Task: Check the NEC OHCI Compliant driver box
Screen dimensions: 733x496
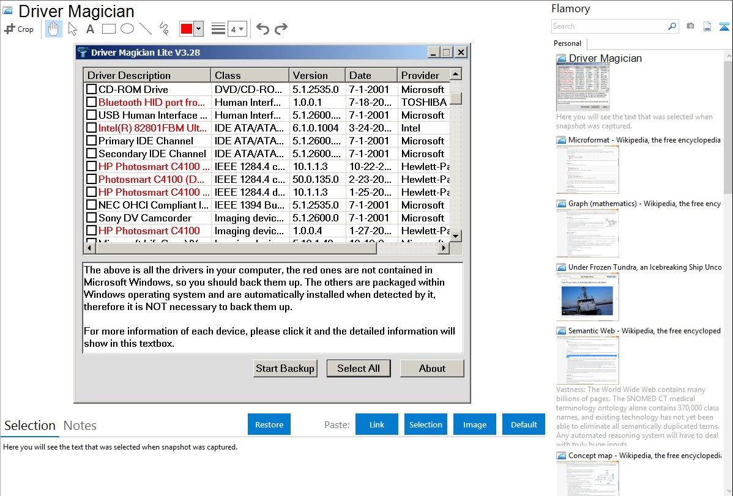Action: [x=92, y=205]
